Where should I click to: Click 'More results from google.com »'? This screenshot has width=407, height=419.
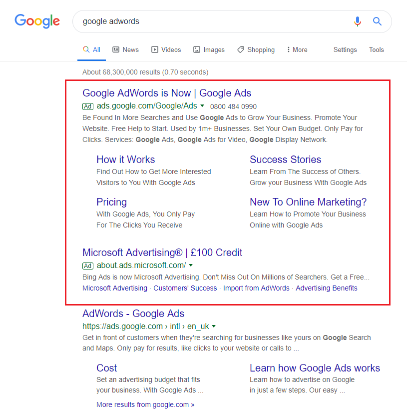(x=145, y=404)
